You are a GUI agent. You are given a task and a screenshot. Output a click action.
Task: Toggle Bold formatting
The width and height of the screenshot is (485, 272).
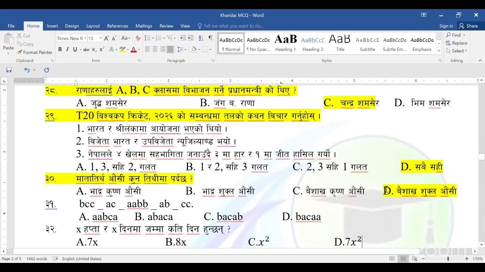[60, 49]
